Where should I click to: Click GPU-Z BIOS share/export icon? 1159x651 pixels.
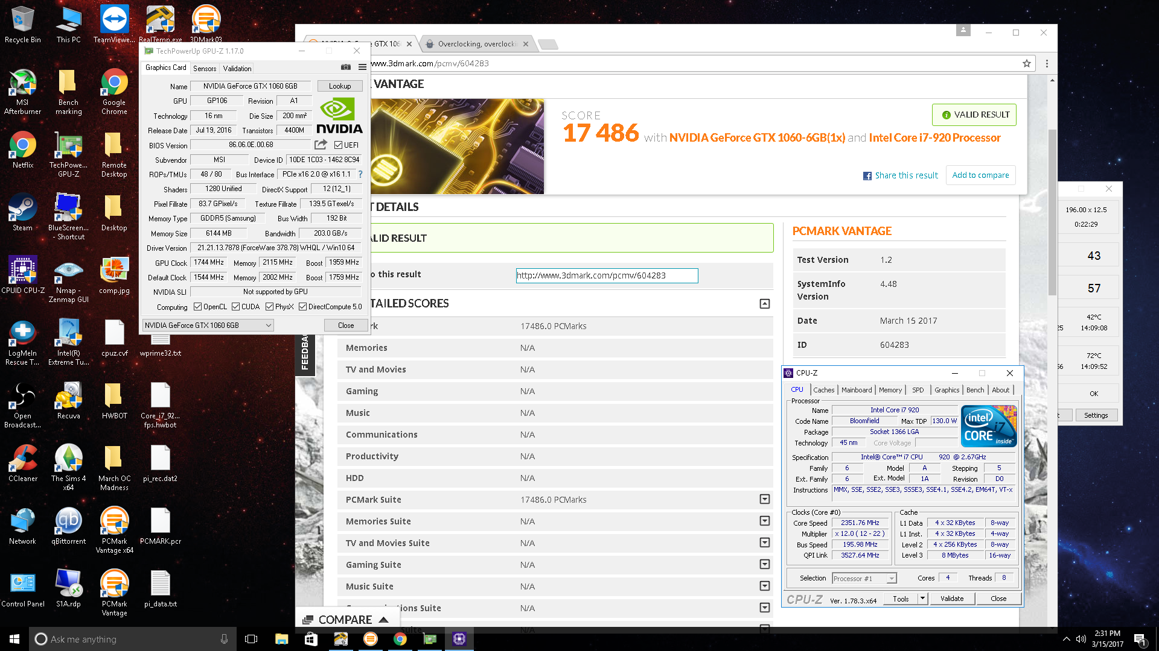(x=321, y=145)
